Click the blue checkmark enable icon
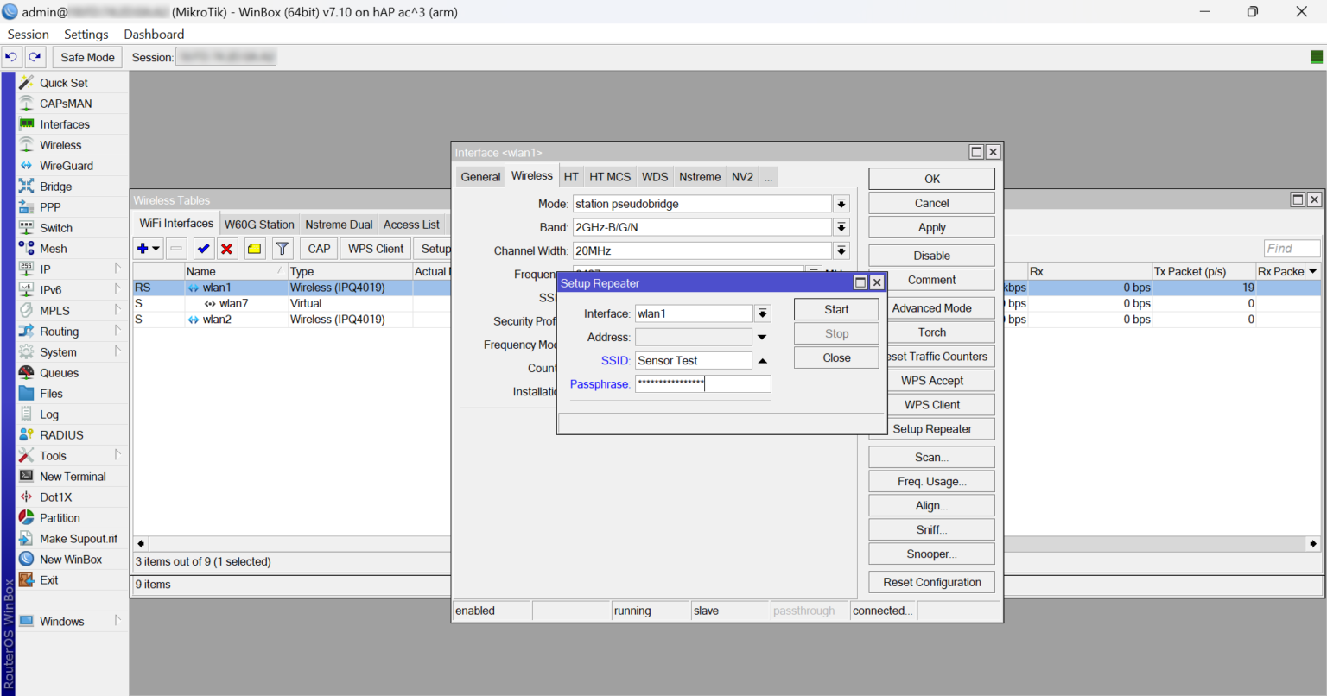 (x=204, y=249)
